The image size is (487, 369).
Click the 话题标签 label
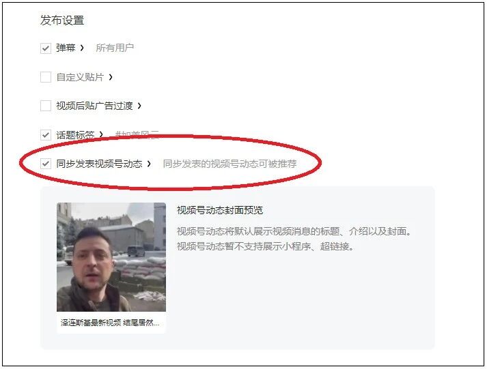pyautogui.click(x=75, y=135)
